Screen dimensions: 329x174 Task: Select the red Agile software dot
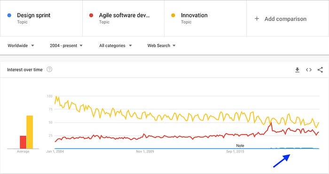(91, 15)
